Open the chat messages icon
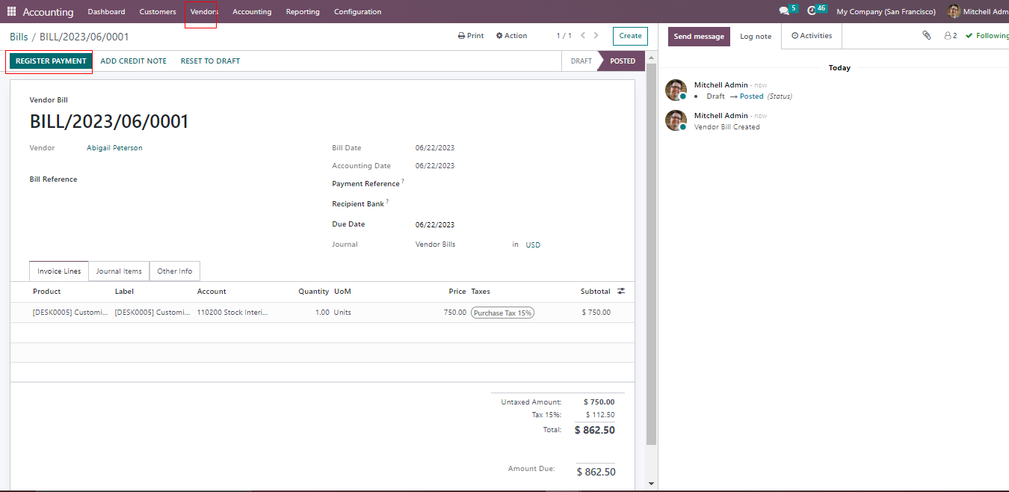This screenshot has width=1009, height=492. (784, 11)
